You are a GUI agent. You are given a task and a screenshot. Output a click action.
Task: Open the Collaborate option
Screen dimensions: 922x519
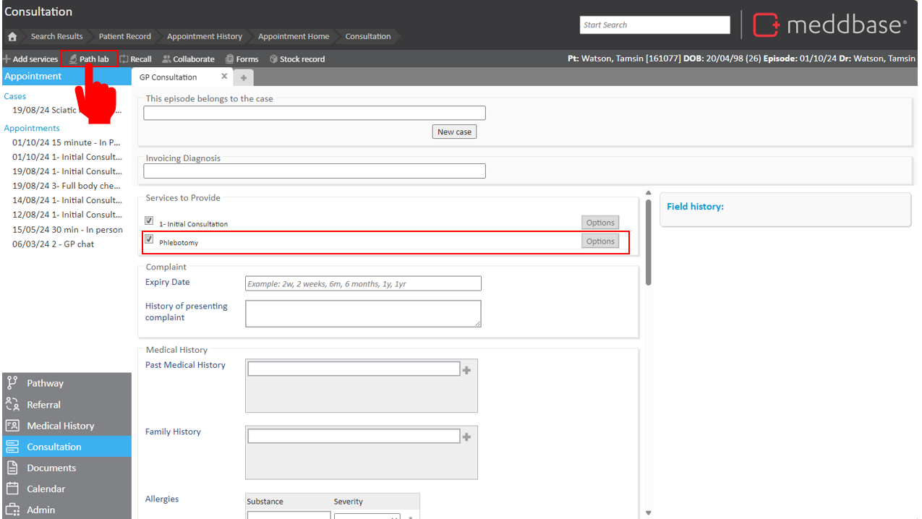[188, 59]
